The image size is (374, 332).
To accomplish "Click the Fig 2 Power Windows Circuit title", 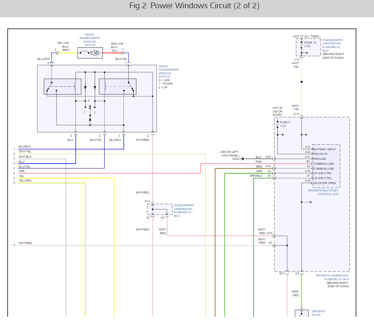I will tap(194, 5).
